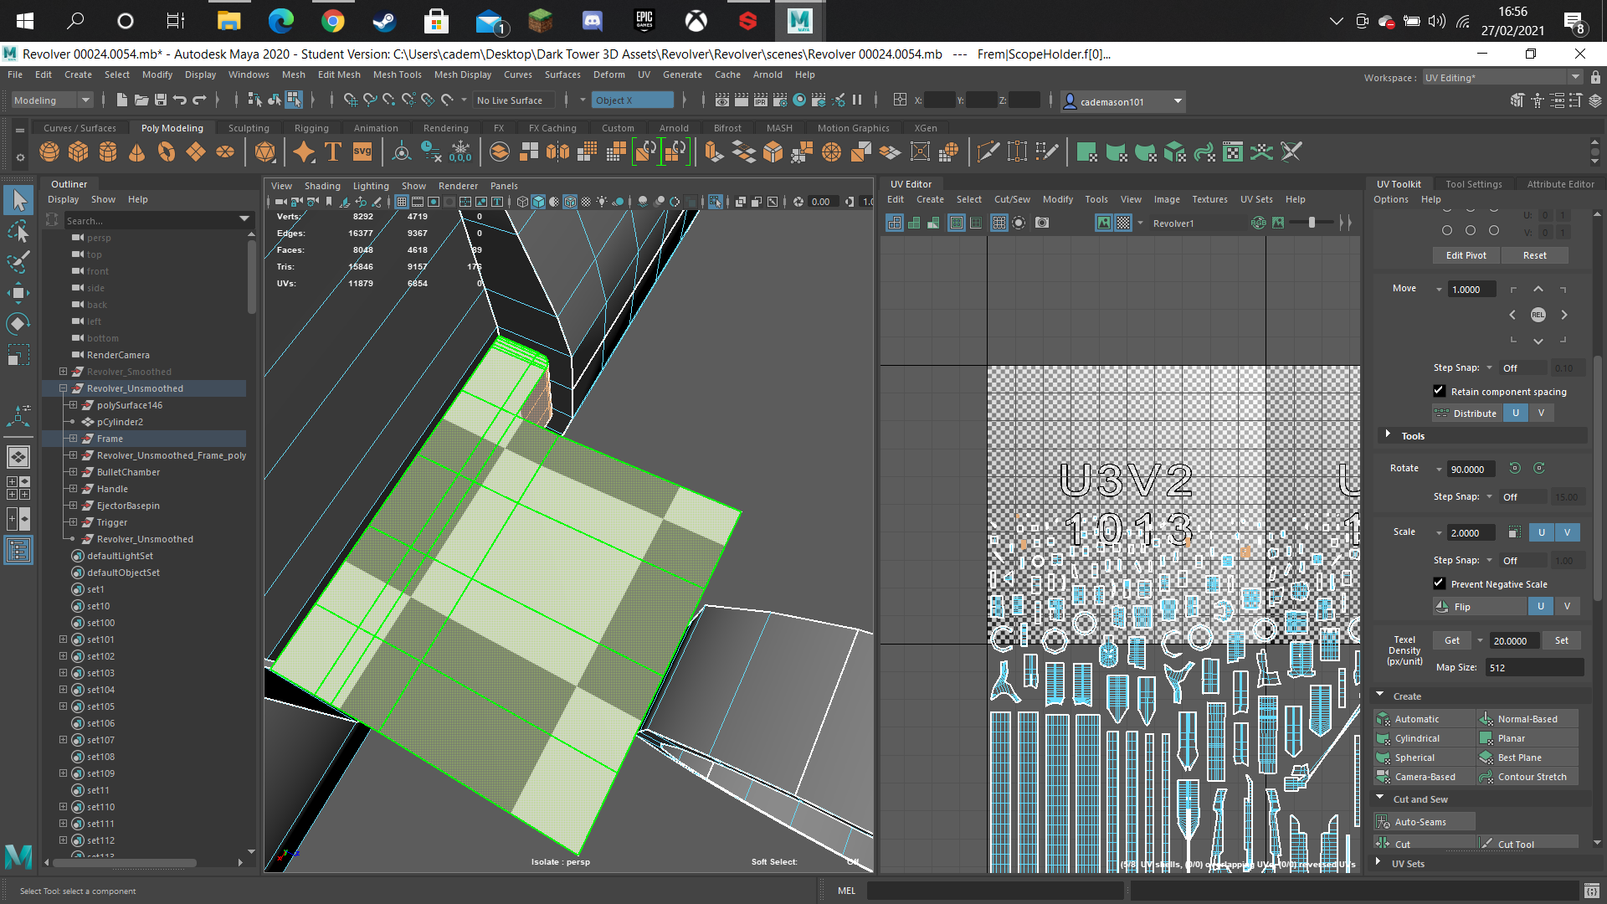Click the UV snapshot camera icon

1042,223
